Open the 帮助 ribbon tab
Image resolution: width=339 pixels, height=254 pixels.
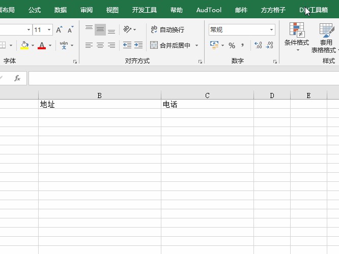pyautogui.click(x=177, y=10)
